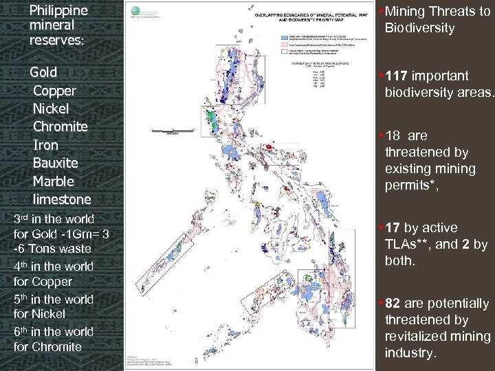
Task: Click the '82 are potentially threatened' bullet
Action: [x=437, y=328]
